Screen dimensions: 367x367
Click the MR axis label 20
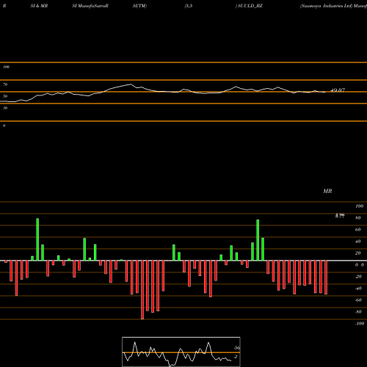[358, 253]
